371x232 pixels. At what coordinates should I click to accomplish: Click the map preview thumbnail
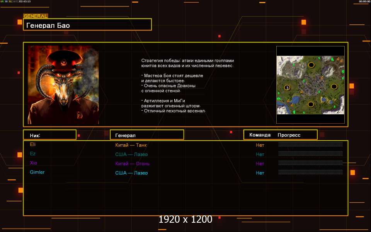click(310, 85)
